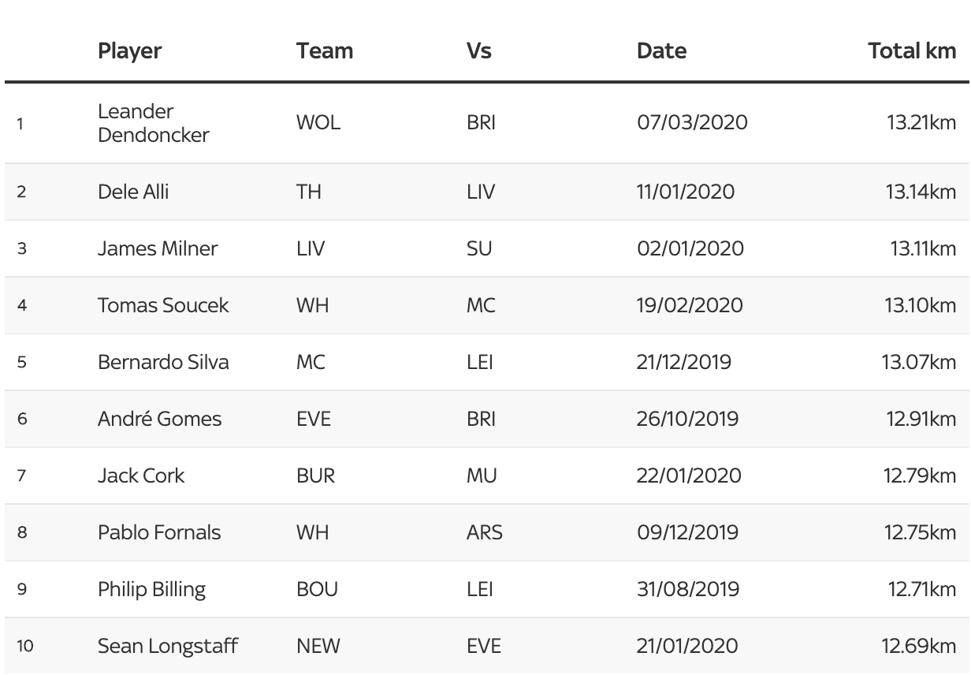Click the 13.21km distance value
This screenshot has width=971, height=675.
pos(921,123)
